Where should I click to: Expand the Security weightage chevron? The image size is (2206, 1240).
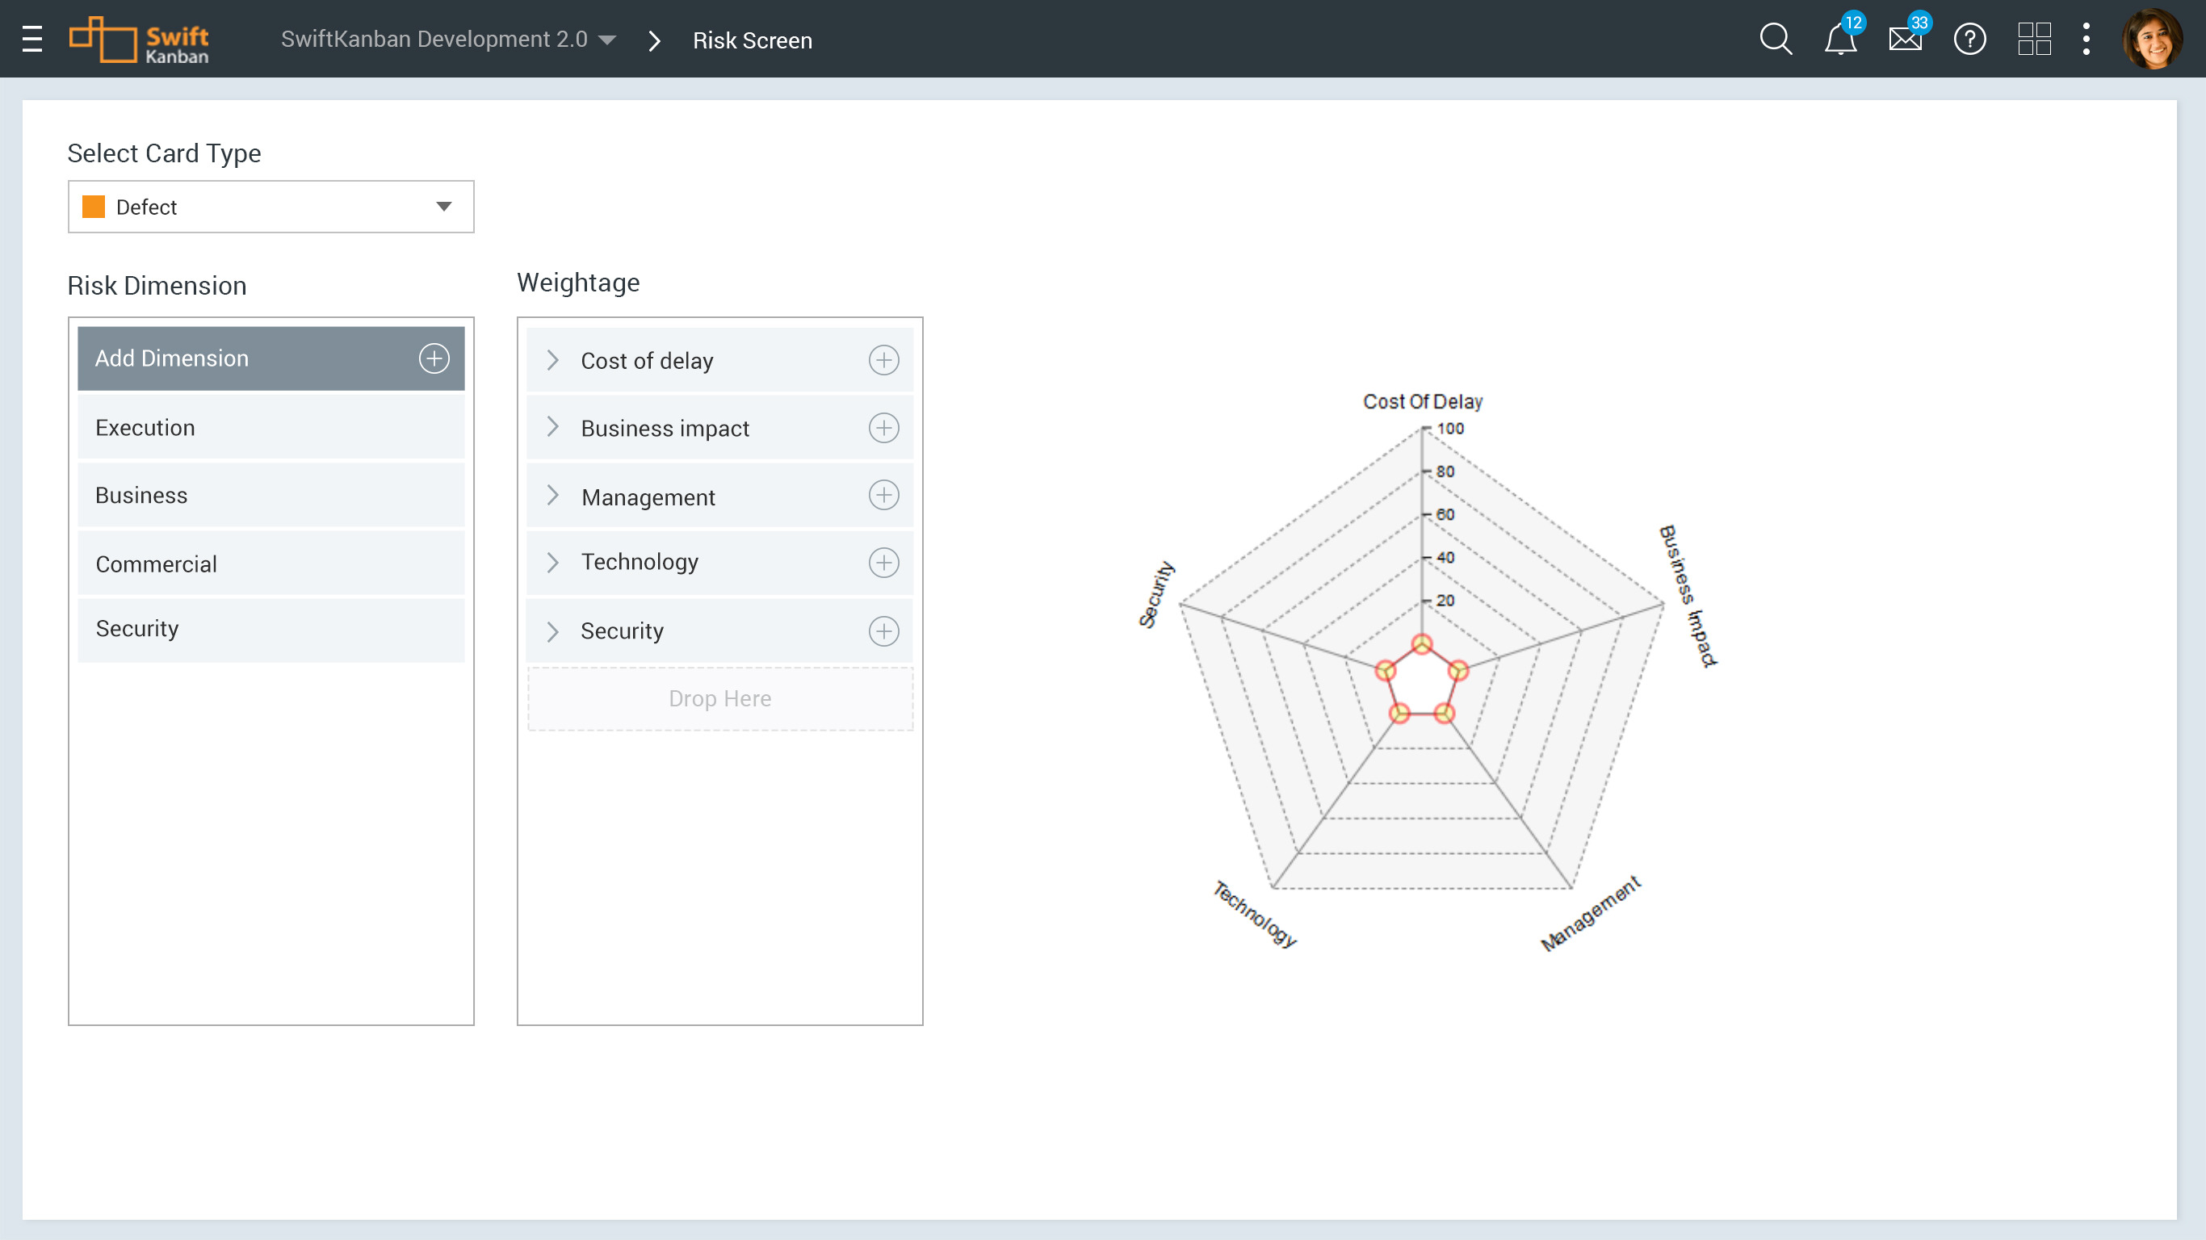click(x=552, y=631)
